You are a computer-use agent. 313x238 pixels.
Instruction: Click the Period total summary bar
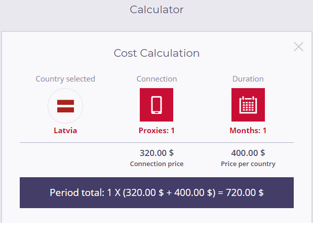tap(156, 192)
